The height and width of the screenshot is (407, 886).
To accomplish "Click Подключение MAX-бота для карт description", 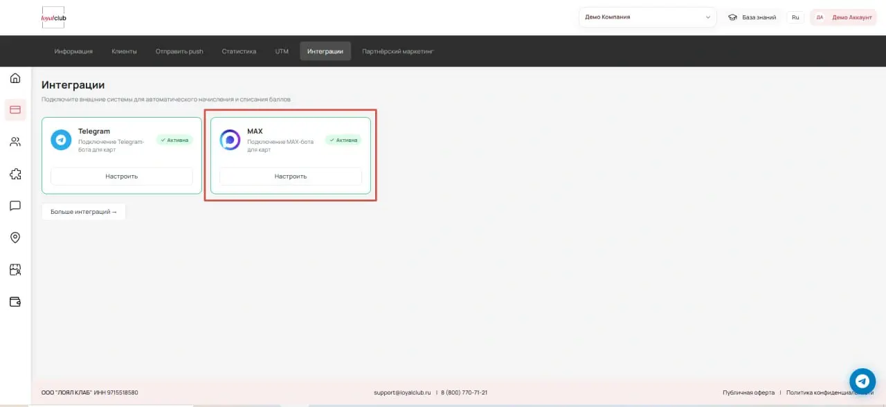I will [x=280, y=145].
